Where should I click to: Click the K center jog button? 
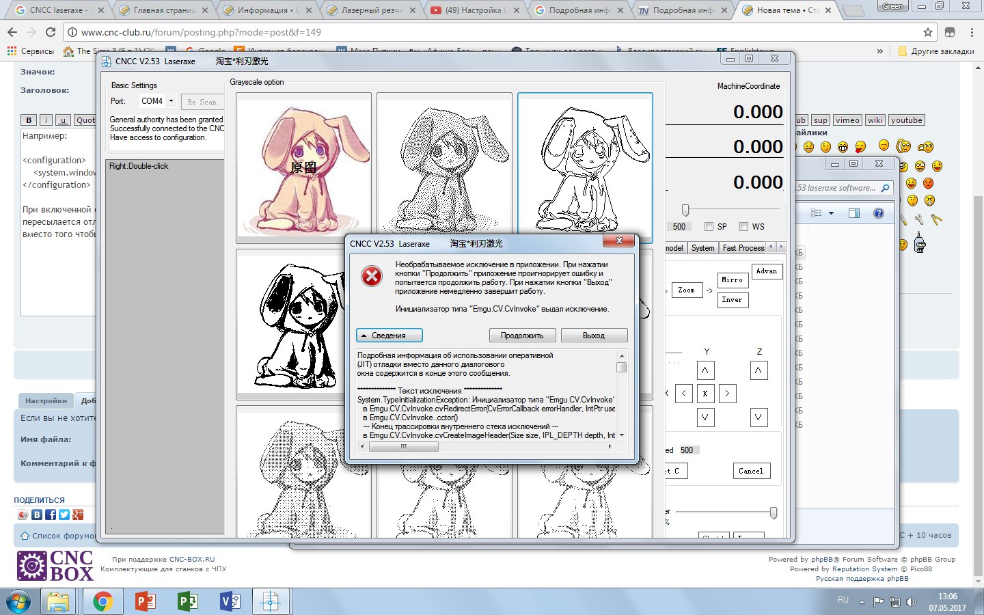point(705,394)
